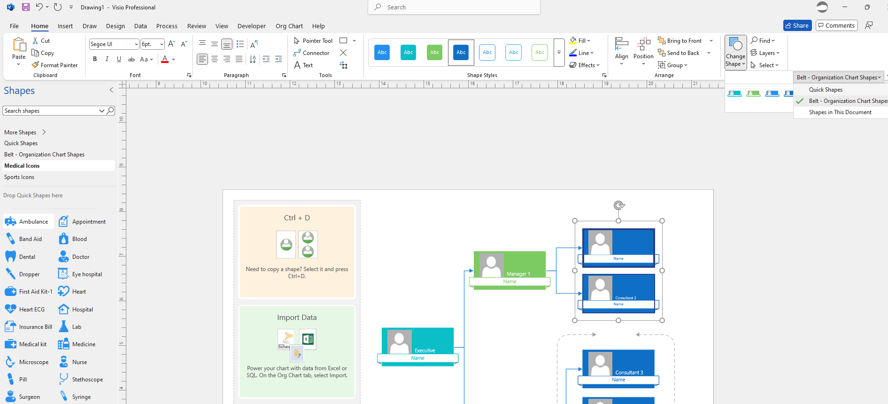Click the Share button
This screenshot has height=404, width=888.
click(797, 25)
